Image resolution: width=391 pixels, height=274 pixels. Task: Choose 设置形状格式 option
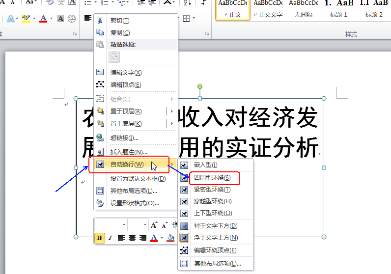[134, 203]
